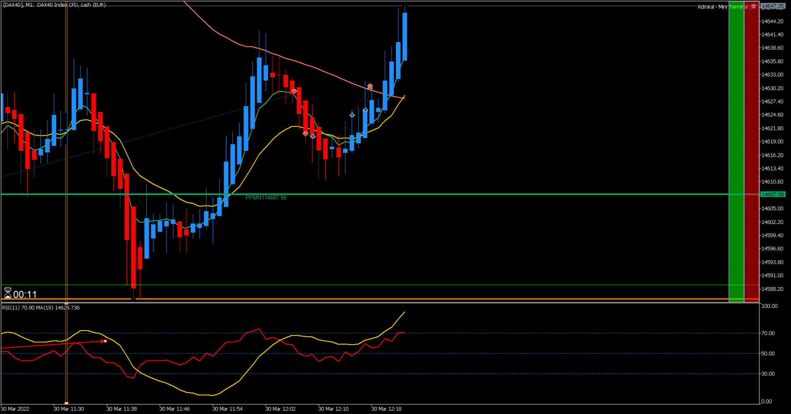
Task: Select the double red sell arrow near 12:18
Action: click(x=370, y=87)
